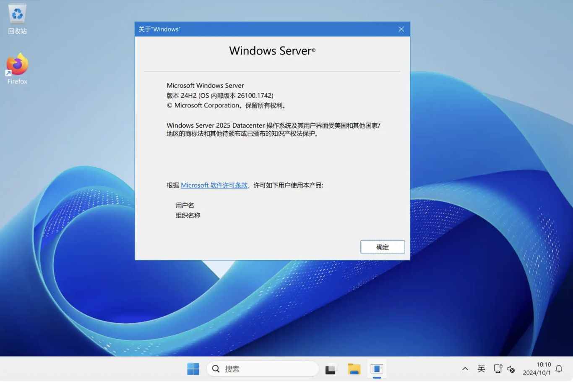
Task: Open the clock showing 10:10 and date
Action: pos(537,369)
